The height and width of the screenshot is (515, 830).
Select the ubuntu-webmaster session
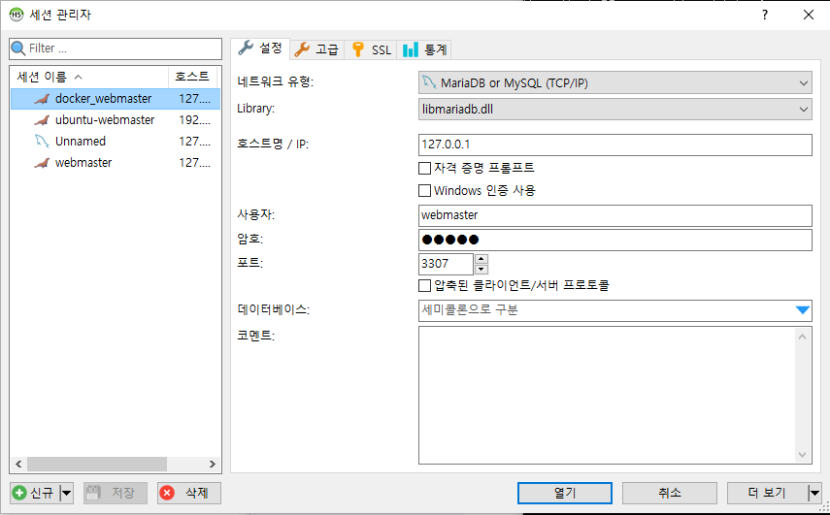click(x=116, y=120)
